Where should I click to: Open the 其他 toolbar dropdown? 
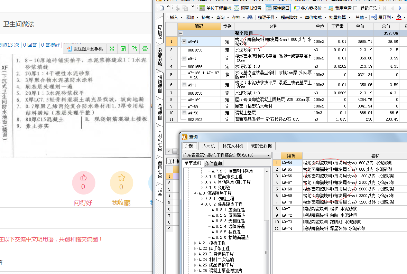tap(361, 17)
